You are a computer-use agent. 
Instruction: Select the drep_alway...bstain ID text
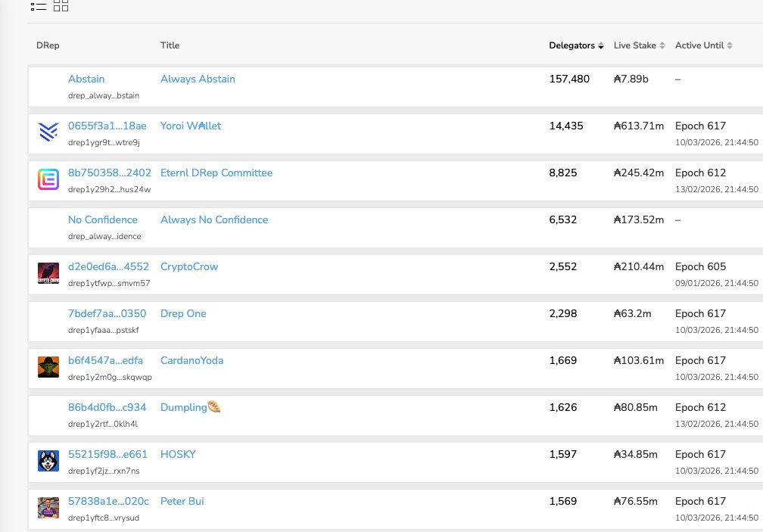tap(104, 96)
